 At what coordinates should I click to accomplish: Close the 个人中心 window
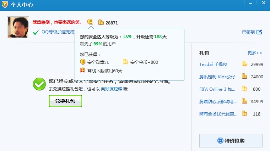click(264, 3)
